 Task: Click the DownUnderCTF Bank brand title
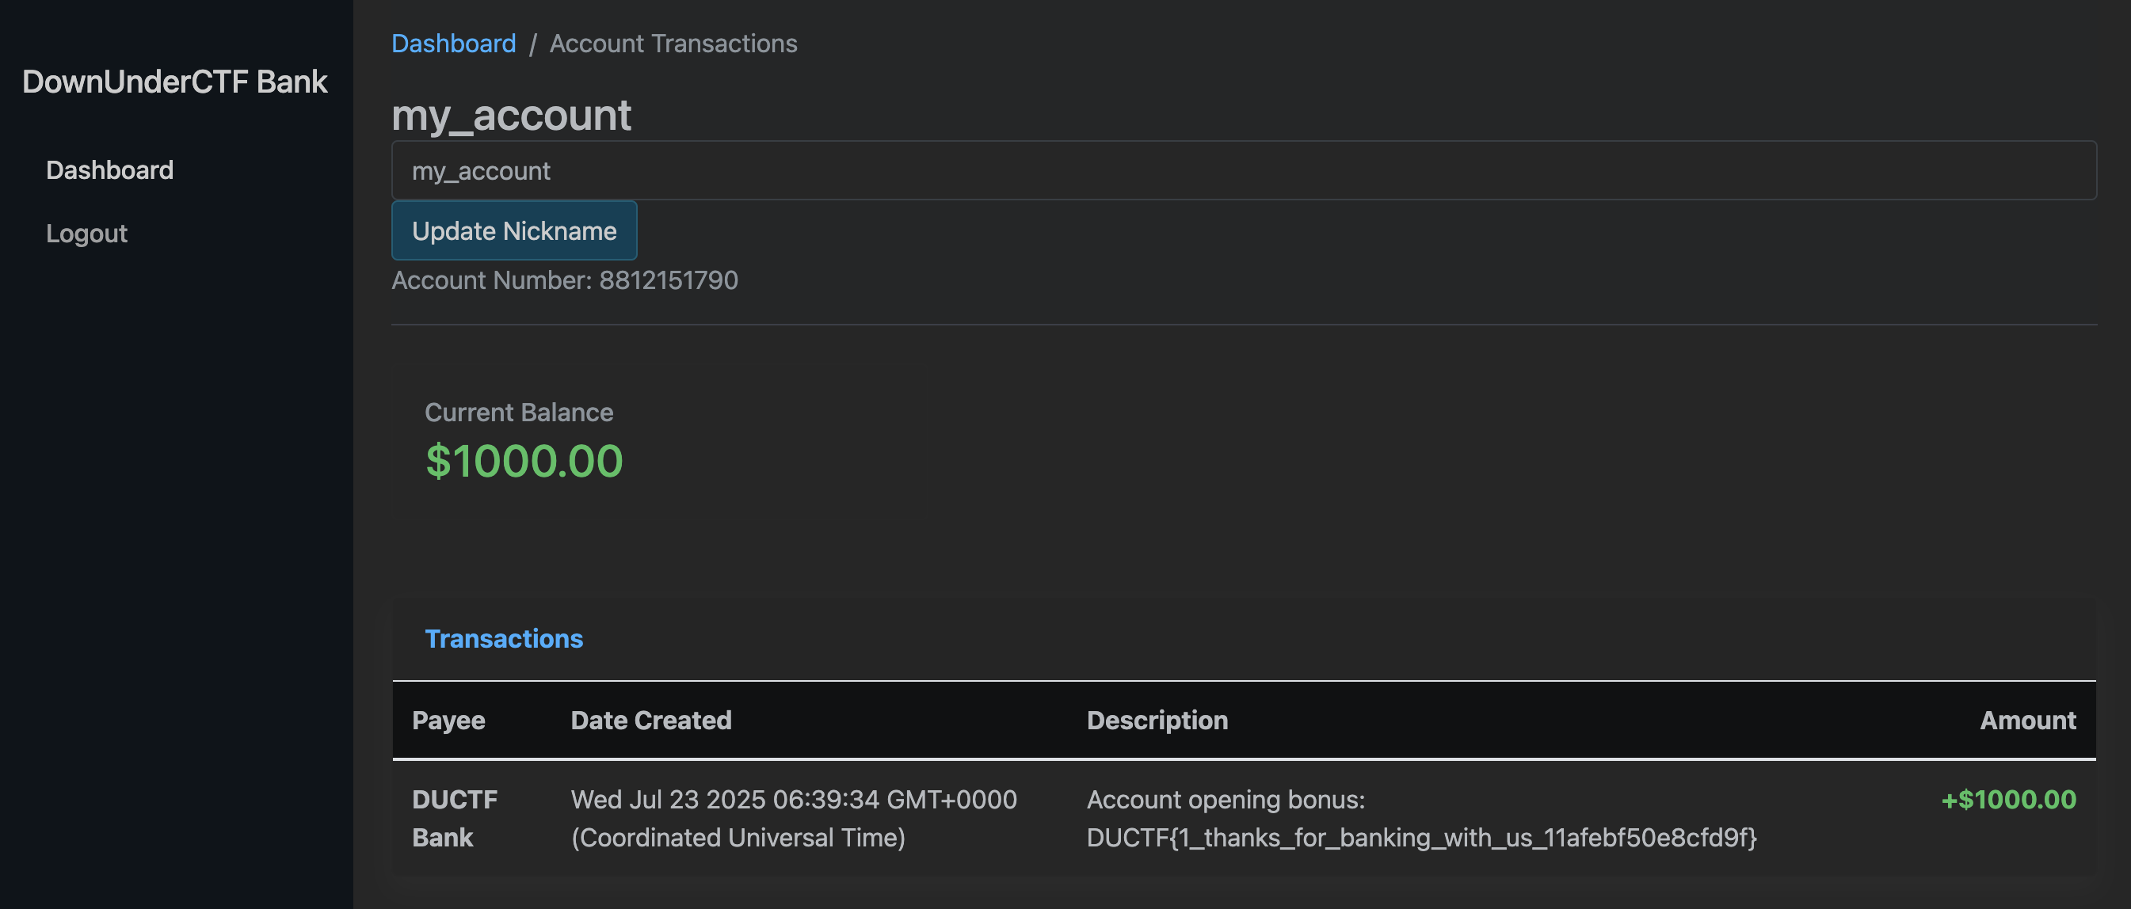tap(174, 82)
